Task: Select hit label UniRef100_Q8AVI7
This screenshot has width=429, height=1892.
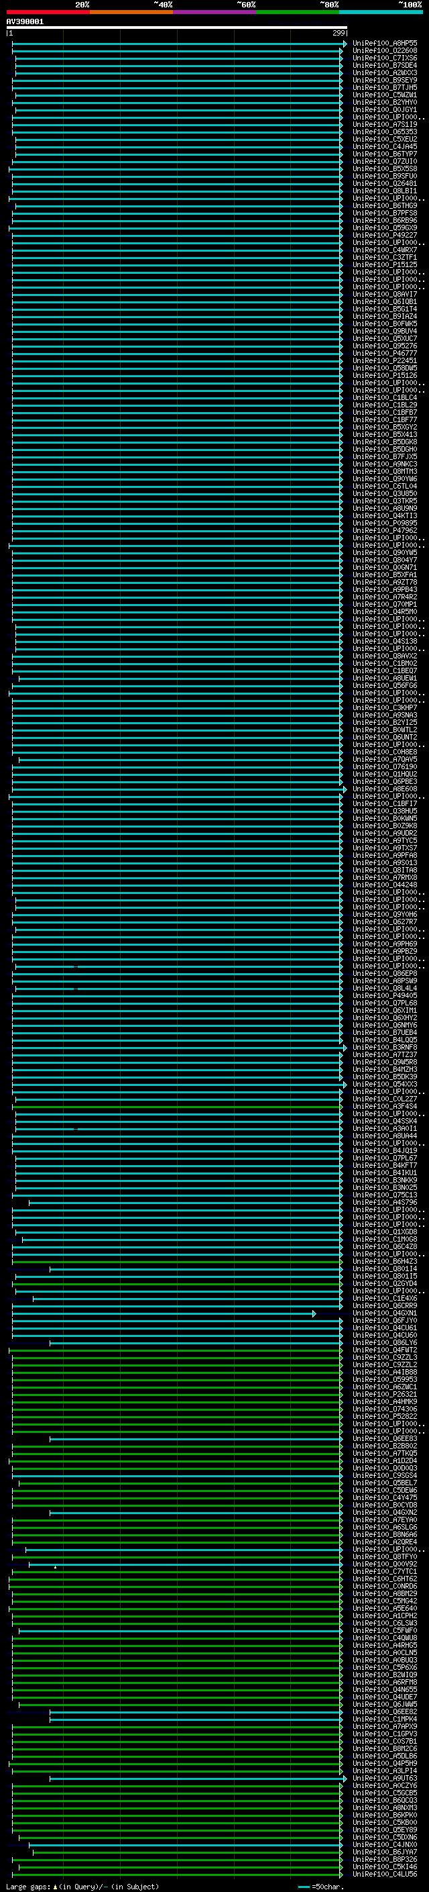Action: [385, 295]
